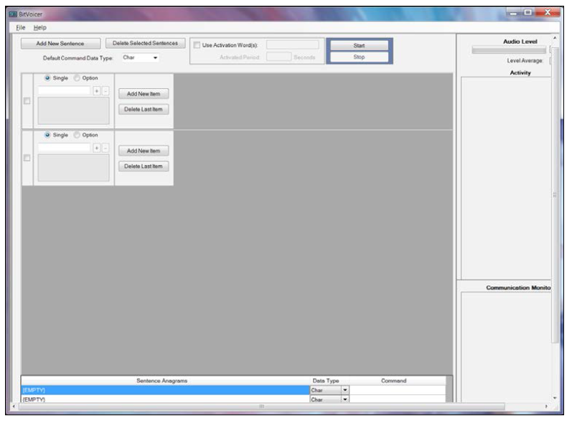Click the BitVoicer title bar app icon
This screenshot has width=572, height=421.
click(x=13, y=14)
